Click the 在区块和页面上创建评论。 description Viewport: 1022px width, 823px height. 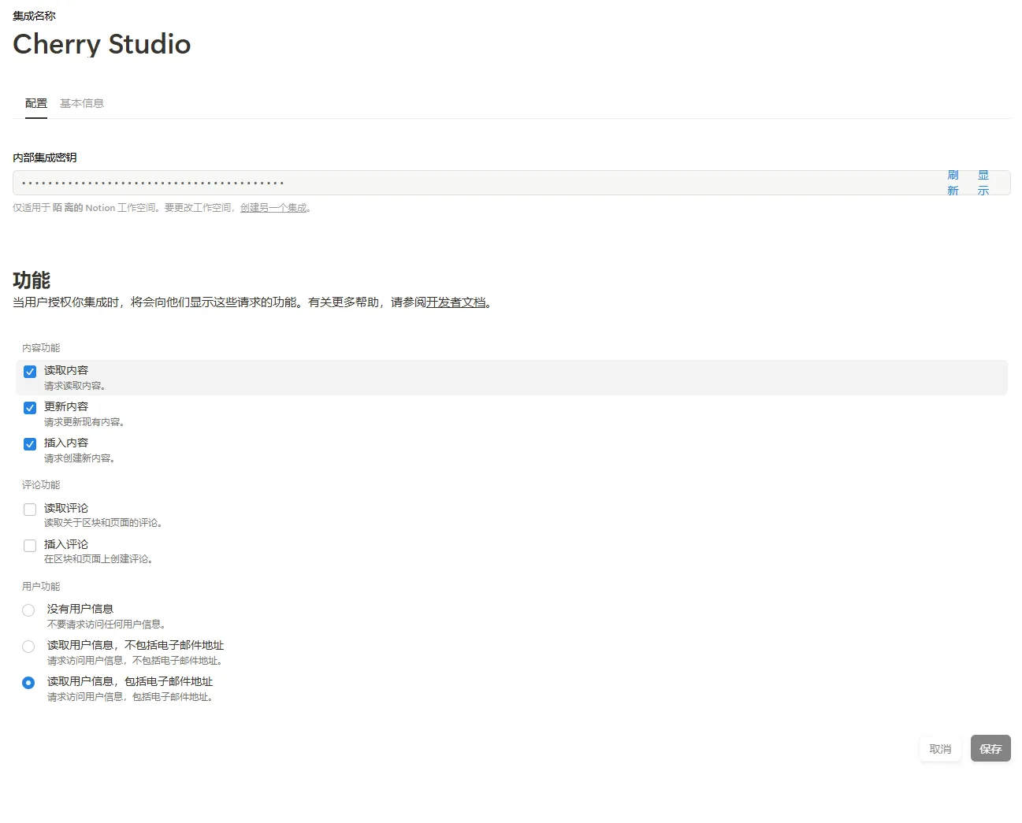tap(98, 559)
